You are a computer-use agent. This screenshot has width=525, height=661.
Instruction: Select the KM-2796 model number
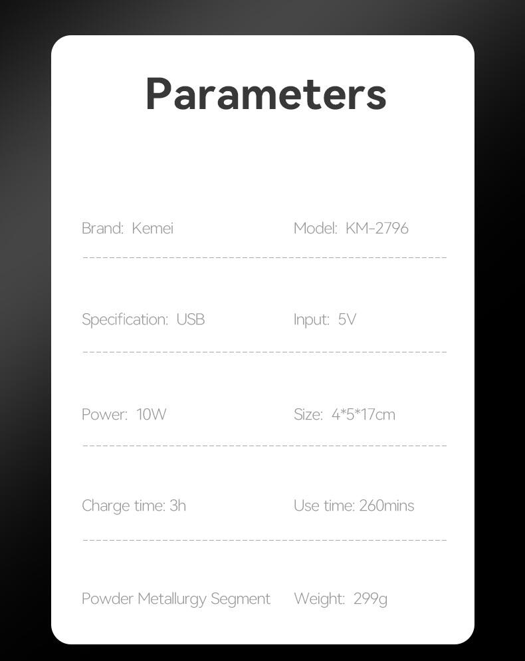377,228
